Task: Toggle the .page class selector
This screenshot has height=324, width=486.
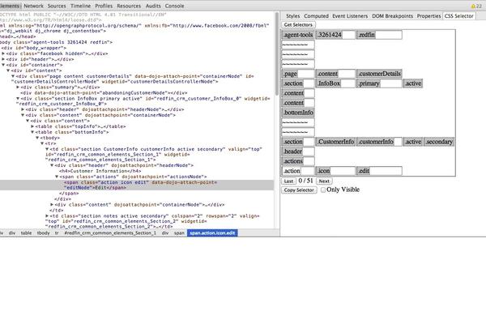Action: tap(290, 74)
